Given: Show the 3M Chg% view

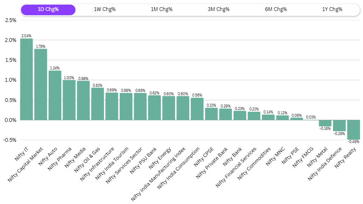Looking at the screenshot, I should click(x=218, y=10).
